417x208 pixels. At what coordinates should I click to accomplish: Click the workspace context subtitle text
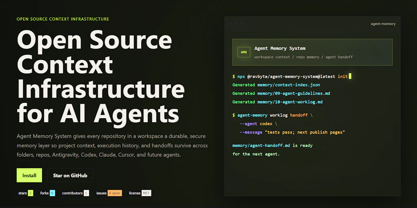point(303,57)
